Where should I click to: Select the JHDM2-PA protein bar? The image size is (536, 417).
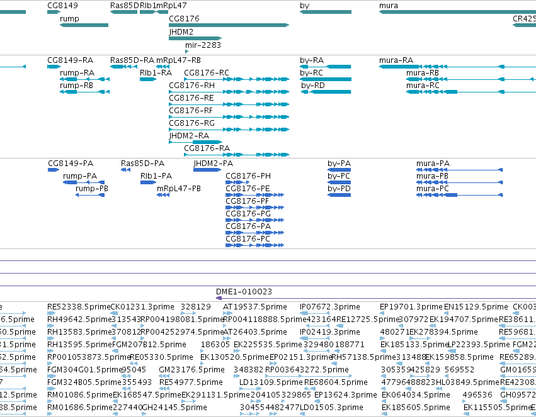pyautogui.click(x=207, y=170)
